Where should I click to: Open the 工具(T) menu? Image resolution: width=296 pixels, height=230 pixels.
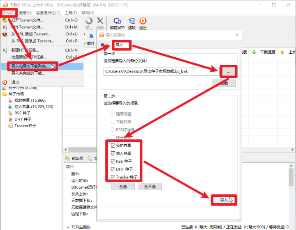pyautogui.click(x=71, y=13)
